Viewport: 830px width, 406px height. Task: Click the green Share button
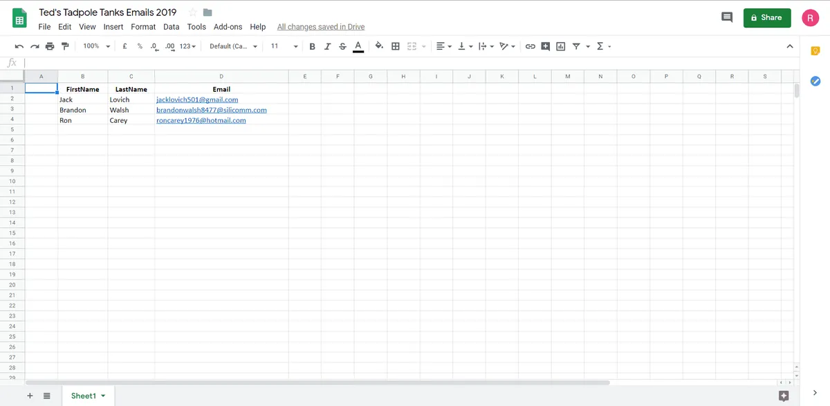(767, 18)
